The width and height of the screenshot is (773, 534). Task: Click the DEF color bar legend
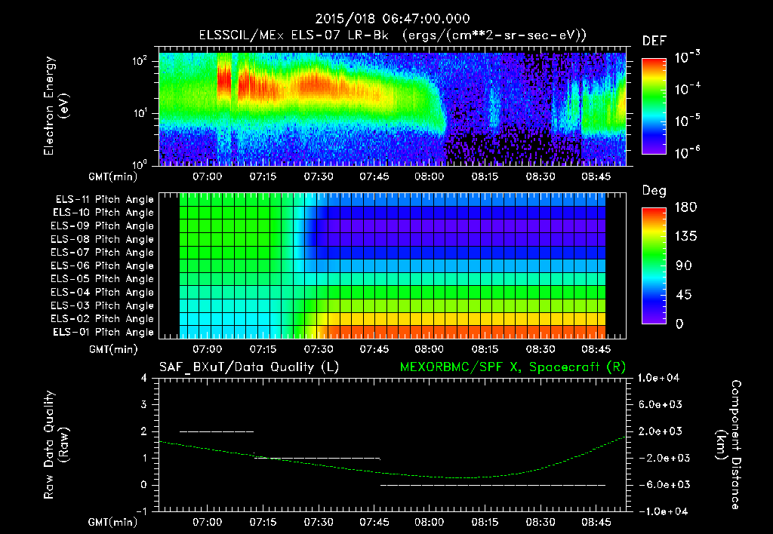pos(654,106)
